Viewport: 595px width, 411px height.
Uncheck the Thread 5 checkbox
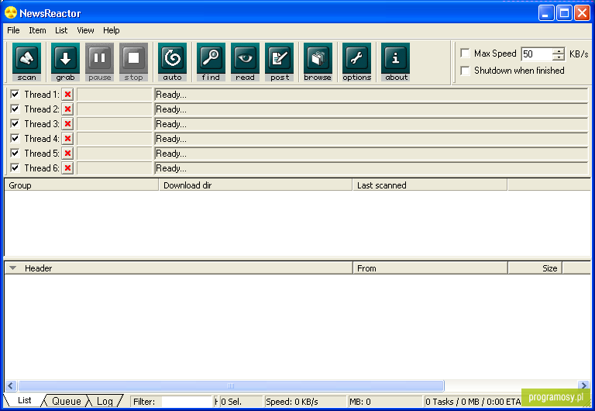click(15, 153)
